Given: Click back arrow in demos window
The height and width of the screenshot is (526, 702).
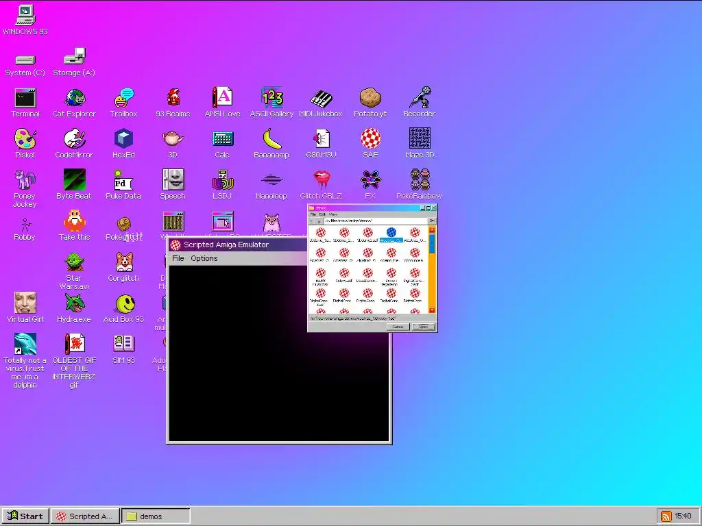Looking at the screenshot, I should click(x=312, y=221).
